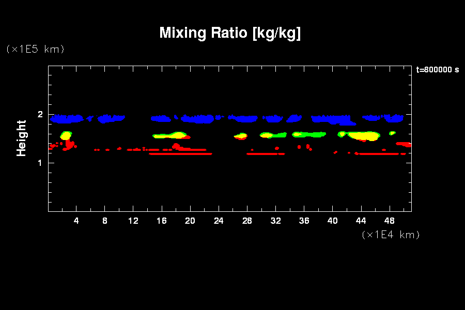Viewport: 465px width, 310px height.
Task: Click the y-axis tick label "1"
Action: click(40, 163)
